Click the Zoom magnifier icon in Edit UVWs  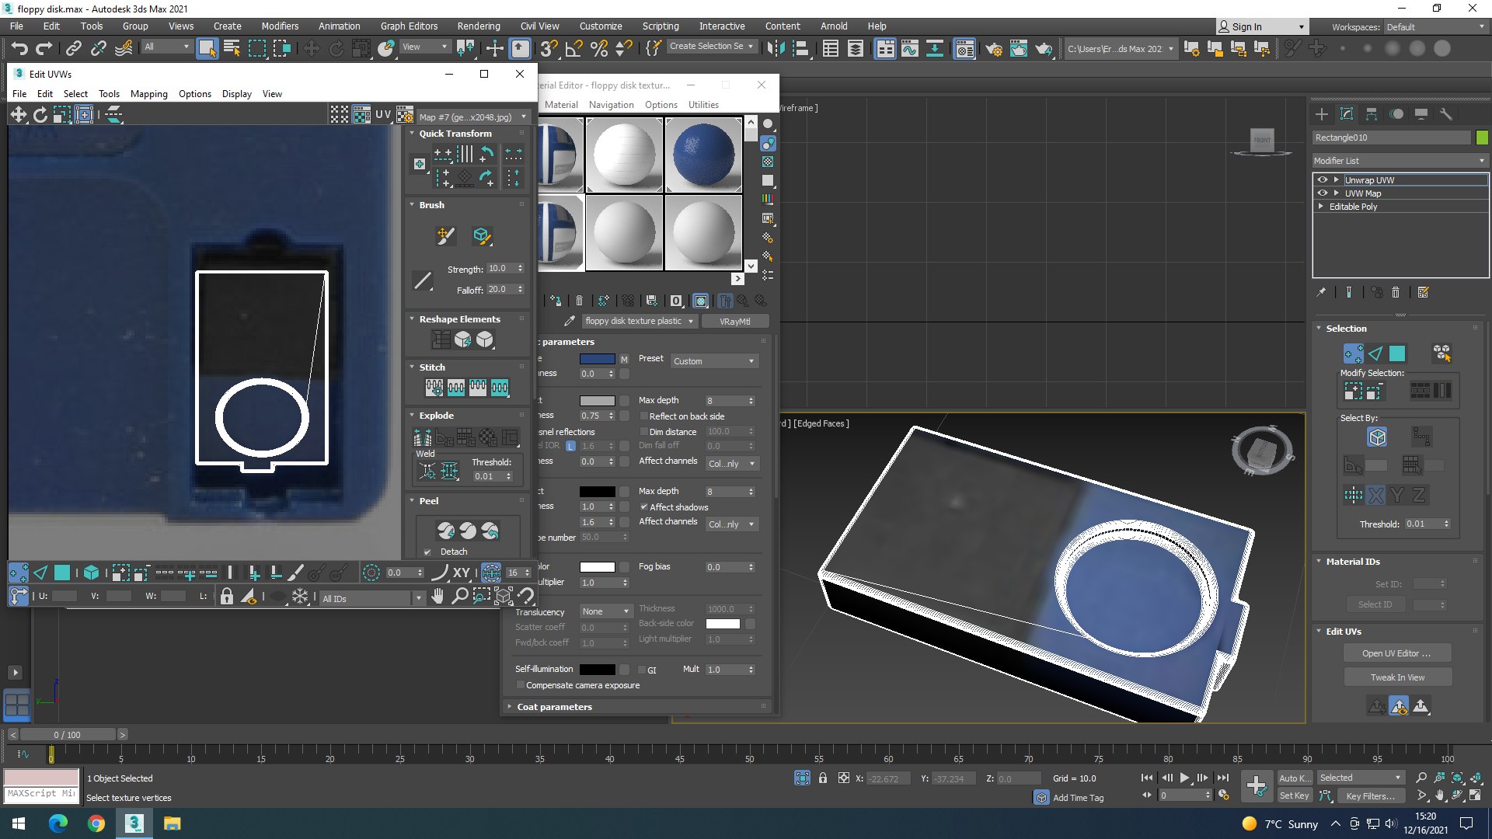click(x=460, y=597)
